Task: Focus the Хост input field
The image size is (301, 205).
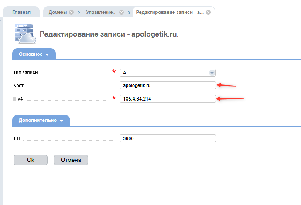Action: point(168,85)
